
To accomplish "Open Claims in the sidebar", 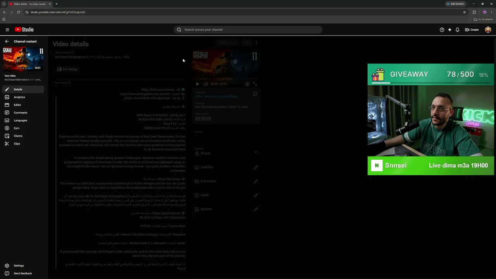I will pos(23,136).
